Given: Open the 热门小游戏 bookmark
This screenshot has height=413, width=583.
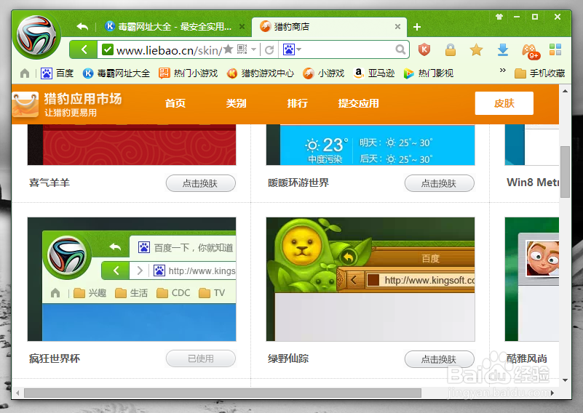Looking at the screenshot, I should click(x=188, y=73).
